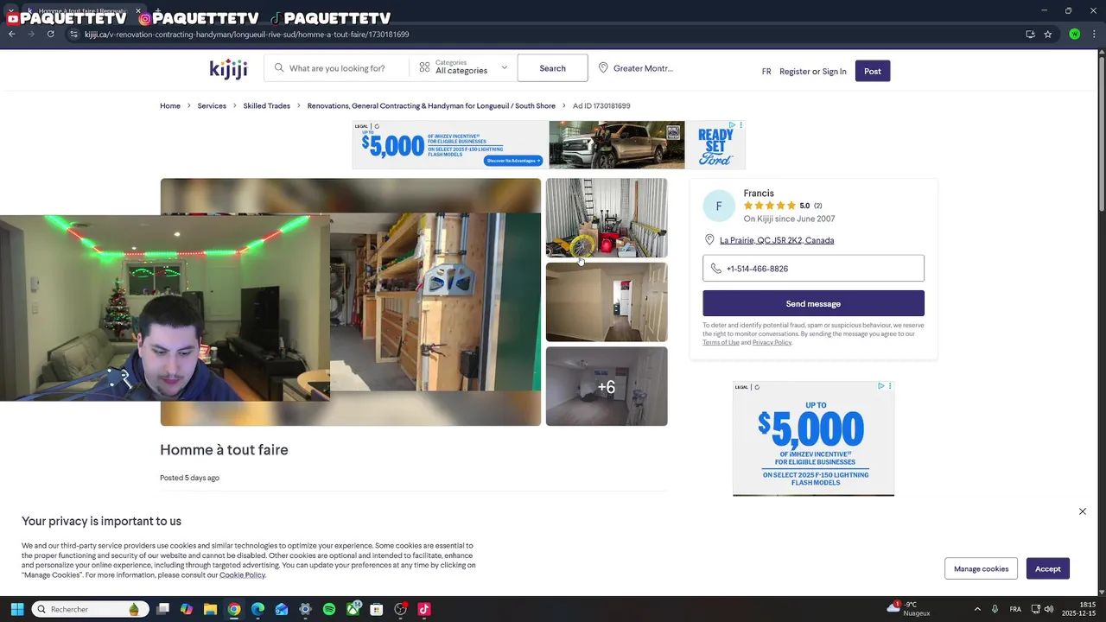Accept cookies with Accept button

pyautogui.click(x=1048, y=568)
